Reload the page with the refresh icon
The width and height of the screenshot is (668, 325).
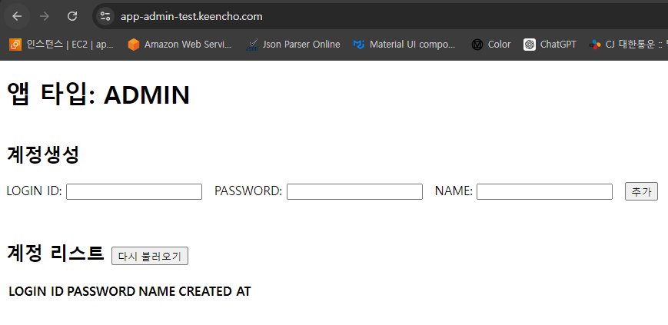[x=72, y=16]
